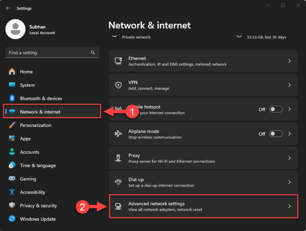Go to System settings
306x231 pixels.
[52, 85]
